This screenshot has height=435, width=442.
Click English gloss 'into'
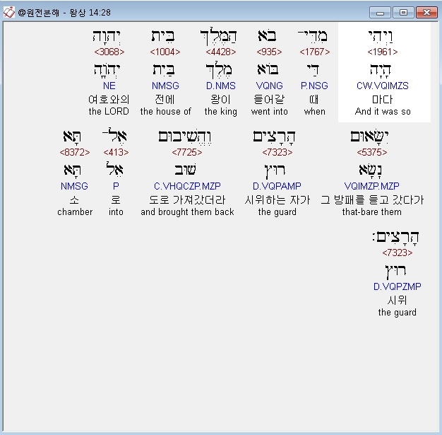pos(116,212)
